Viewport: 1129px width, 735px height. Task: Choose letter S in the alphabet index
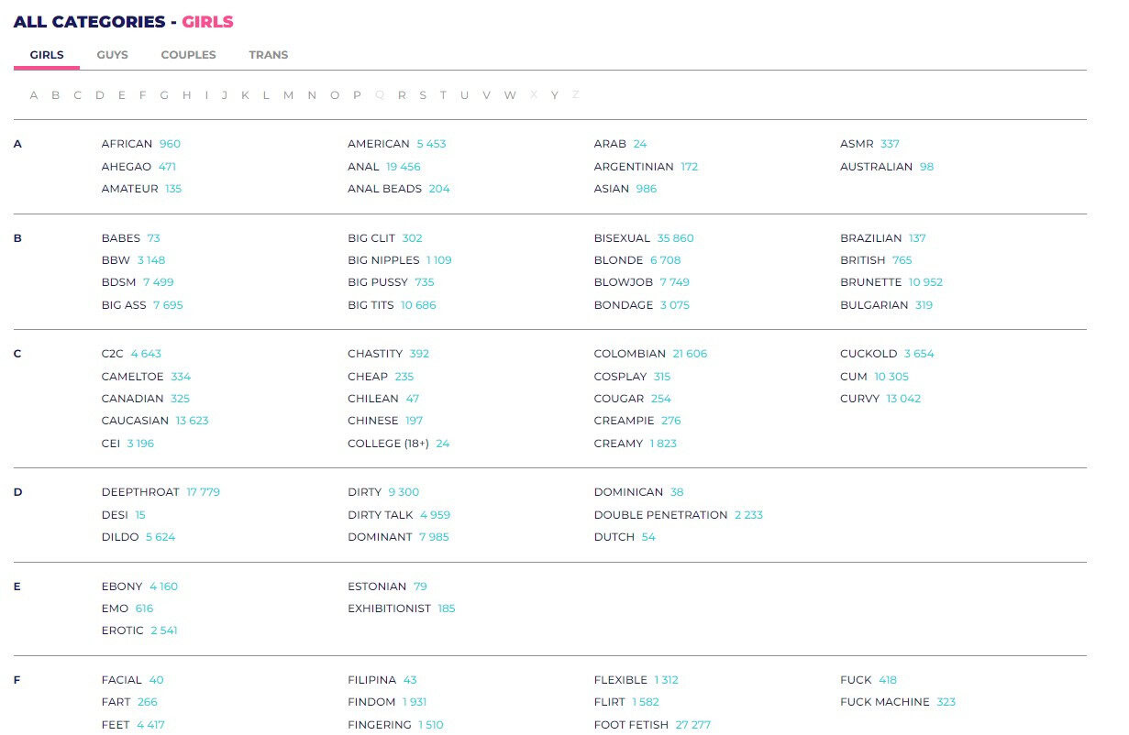(x=423, y=95)
